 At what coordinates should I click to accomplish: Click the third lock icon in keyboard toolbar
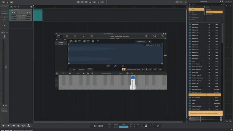click(92, 74)
